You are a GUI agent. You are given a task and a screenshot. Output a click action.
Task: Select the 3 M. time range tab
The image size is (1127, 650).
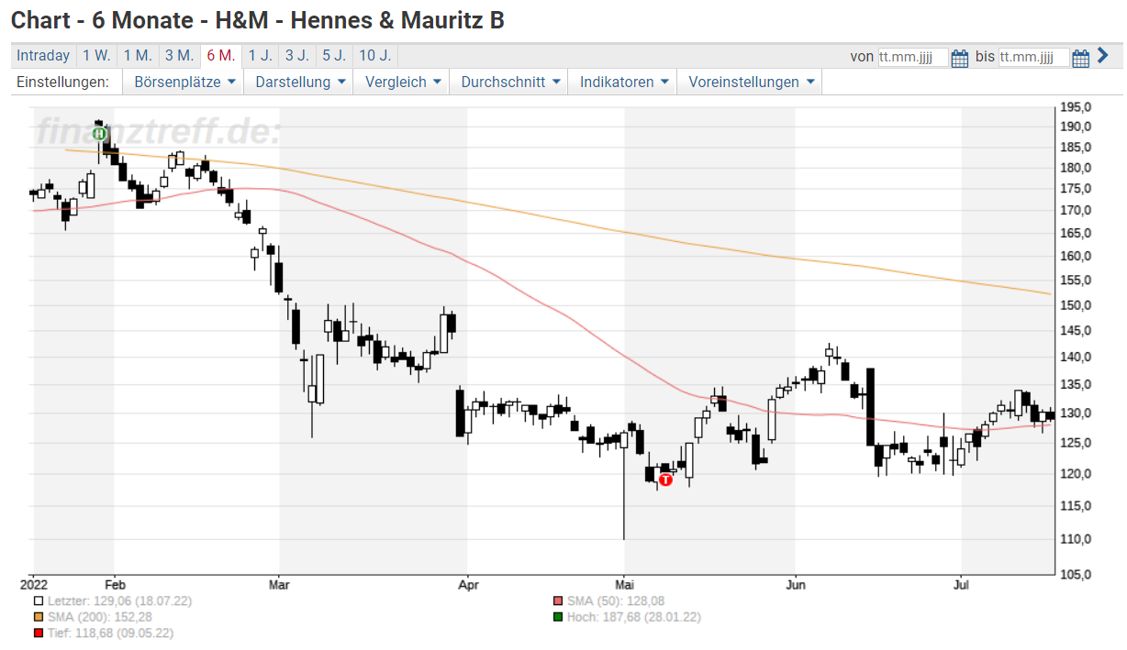click(179, 56)
